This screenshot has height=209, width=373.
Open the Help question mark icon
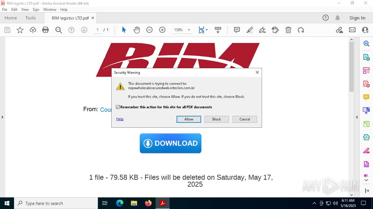(326, 18)
